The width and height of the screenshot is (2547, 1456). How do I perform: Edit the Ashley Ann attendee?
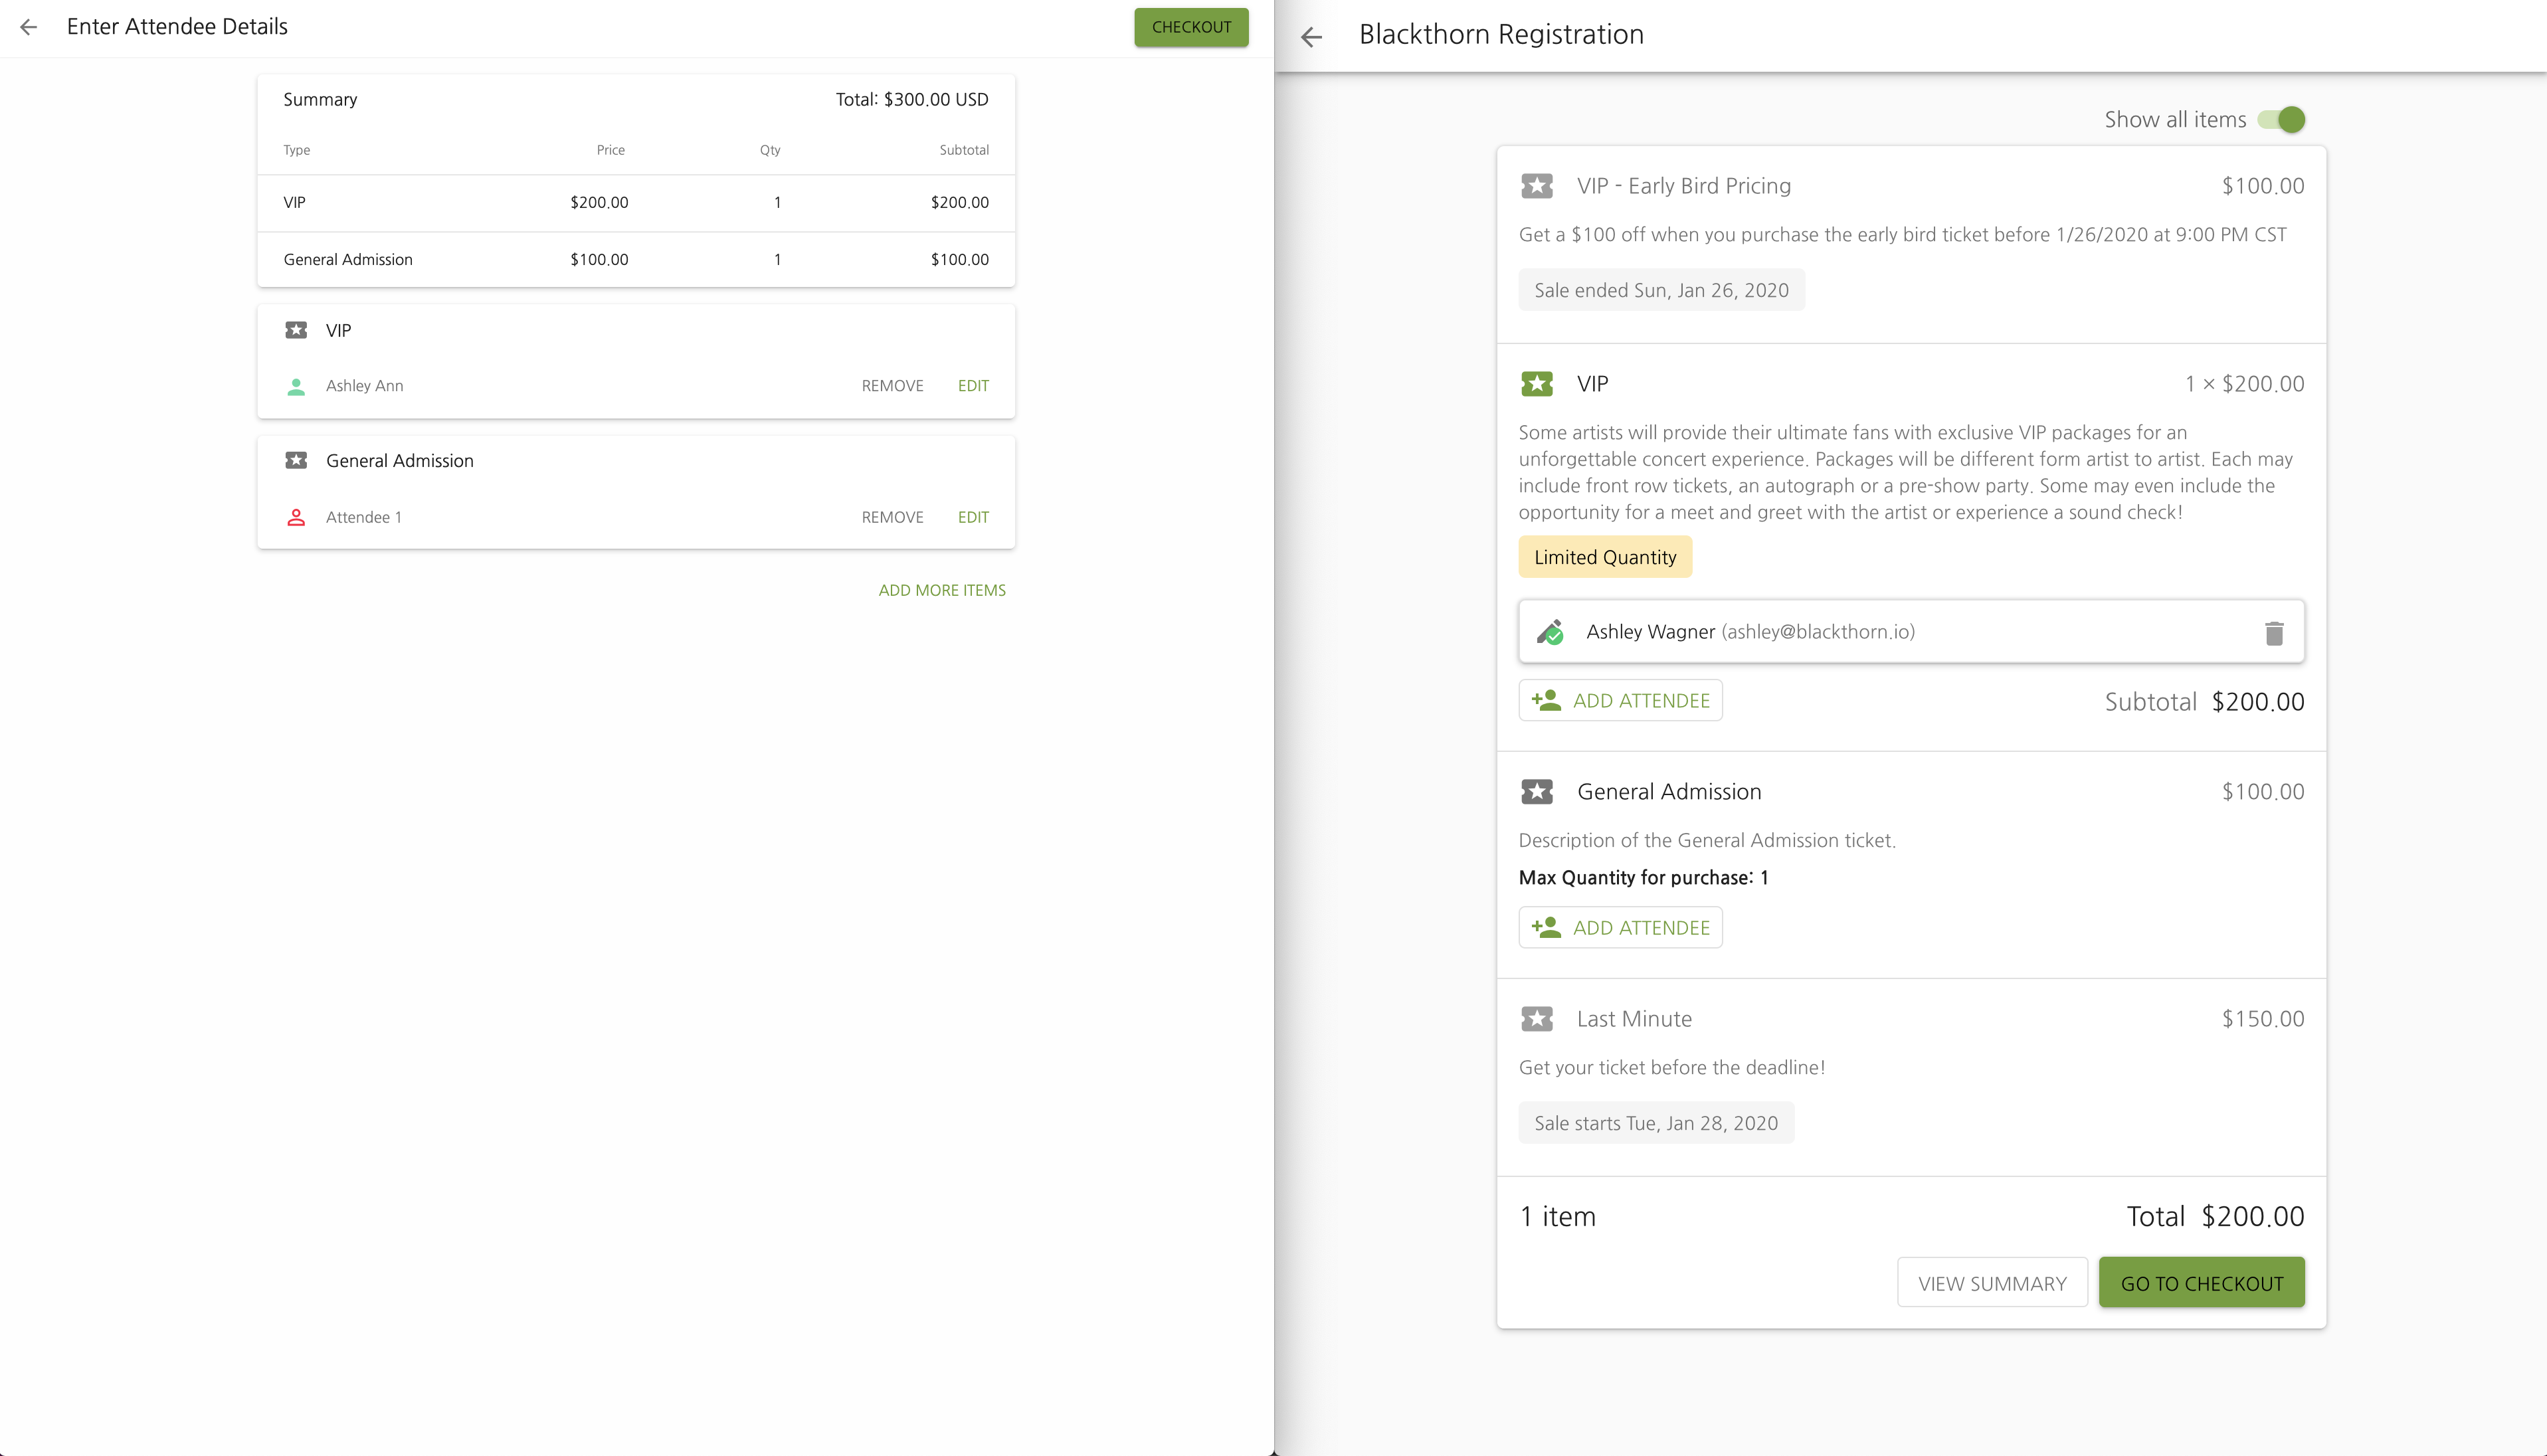click(x=972, y=386)
